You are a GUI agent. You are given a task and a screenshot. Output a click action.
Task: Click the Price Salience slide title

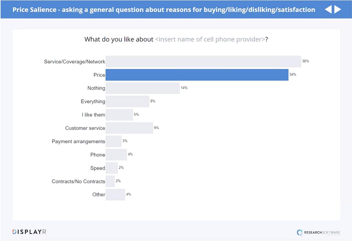click(164, 9)
